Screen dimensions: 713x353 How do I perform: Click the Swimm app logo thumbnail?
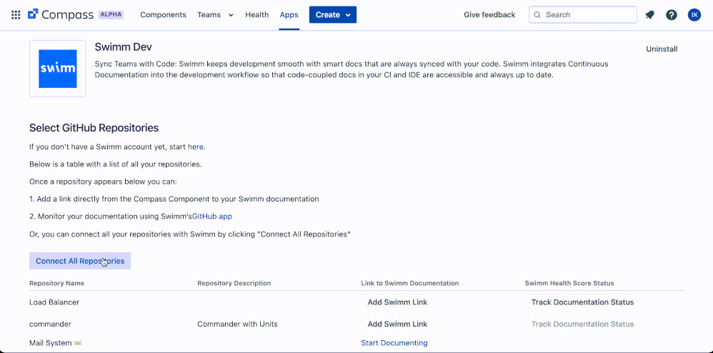point(57,69)
